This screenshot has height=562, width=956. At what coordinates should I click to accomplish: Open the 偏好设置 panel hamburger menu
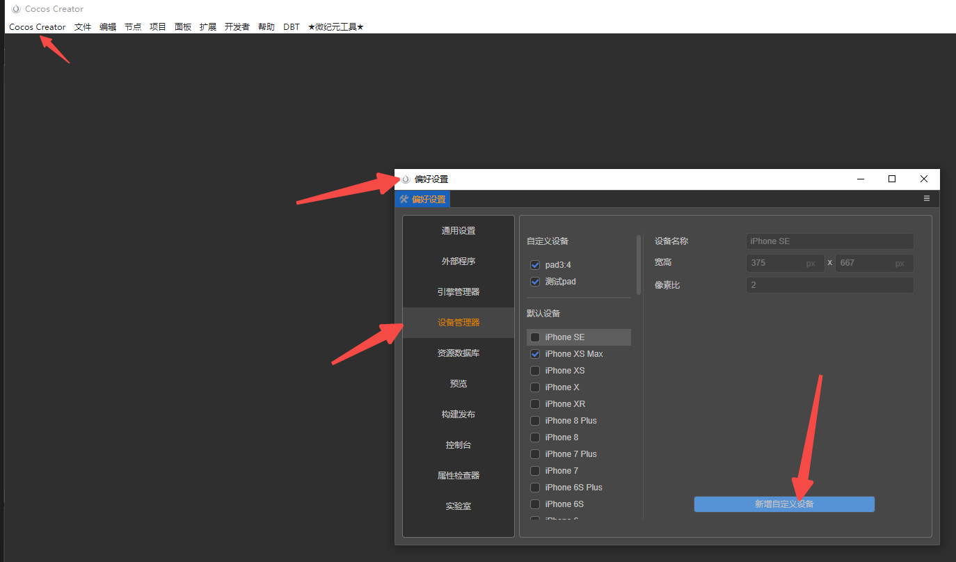(x=927, y=199)
